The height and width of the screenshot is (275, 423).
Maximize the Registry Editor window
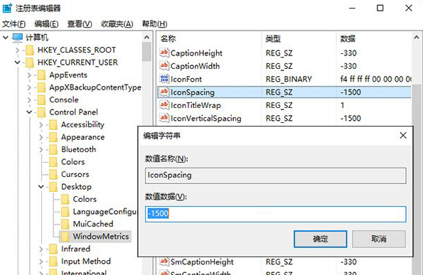click(380, 8)
